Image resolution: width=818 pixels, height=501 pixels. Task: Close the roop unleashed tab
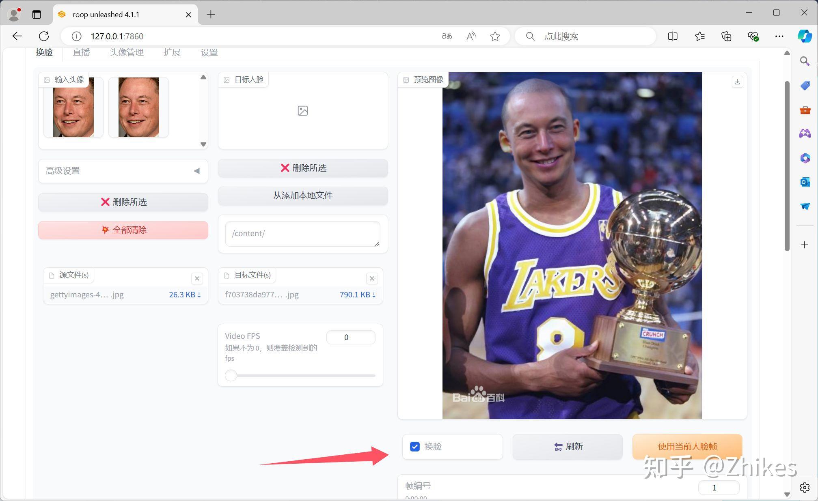pos(188,15)
